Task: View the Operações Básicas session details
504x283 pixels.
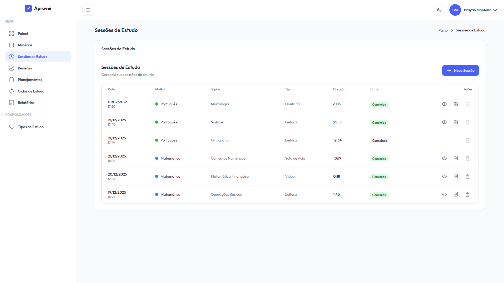Action: point(444,194)
